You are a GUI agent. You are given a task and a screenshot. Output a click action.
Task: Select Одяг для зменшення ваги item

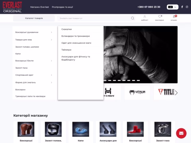(x=76, y=43)
